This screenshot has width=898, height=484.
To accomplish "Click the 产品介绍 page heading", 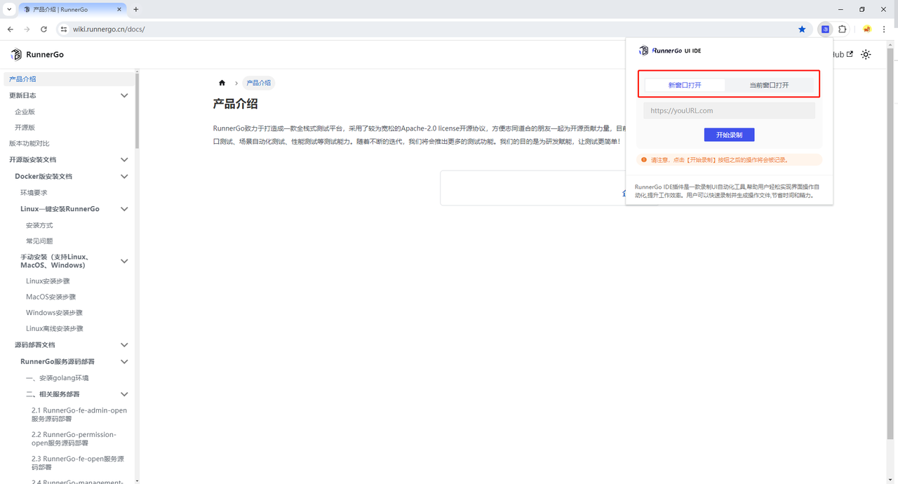I will [x=236, y=104].
